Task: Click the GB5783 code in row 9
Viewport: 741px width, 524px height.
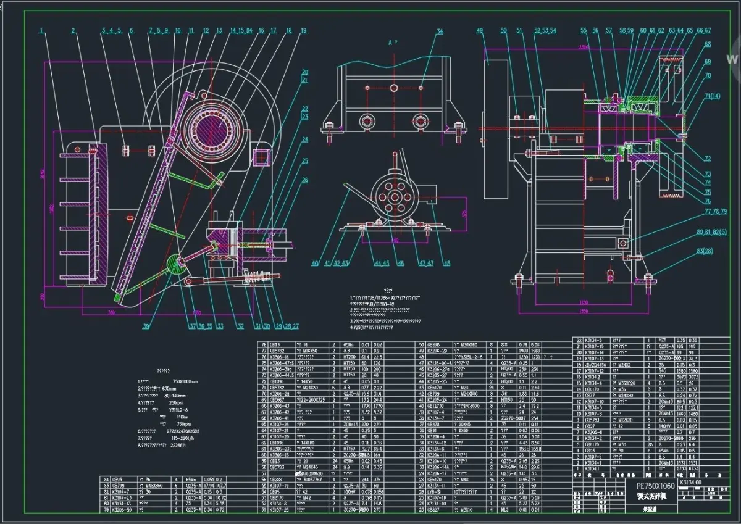Action: [x=592, y=420]
